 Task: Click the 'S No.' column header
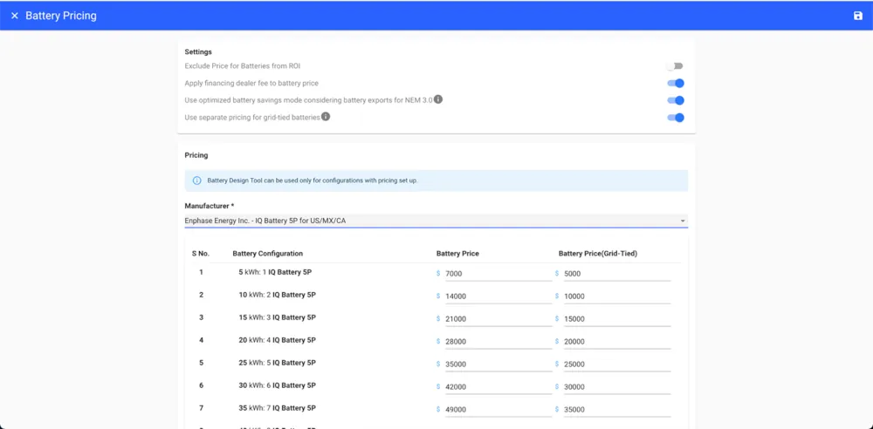click(x=201, y=254)
